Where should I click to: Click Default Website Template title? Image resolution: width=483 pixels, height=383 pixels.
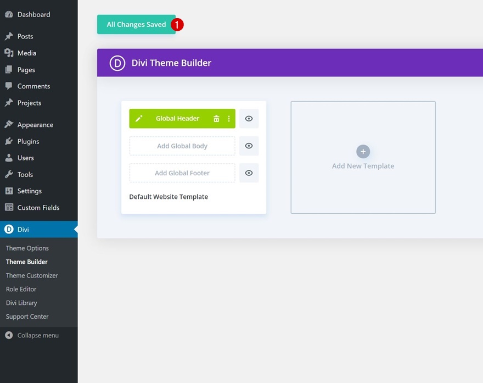point(169,197)
